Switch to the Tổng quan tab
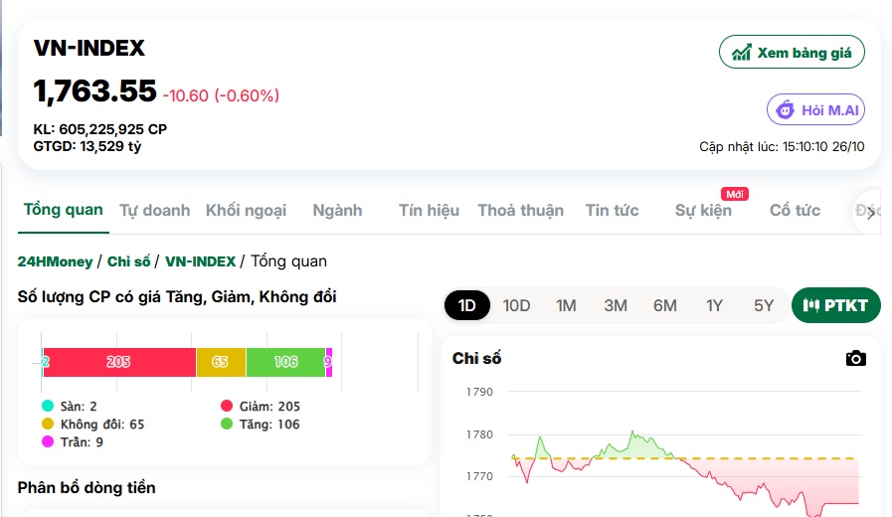The height and width of the screenshot is (517, 892). pyautogui.click(x=63, y=210)
